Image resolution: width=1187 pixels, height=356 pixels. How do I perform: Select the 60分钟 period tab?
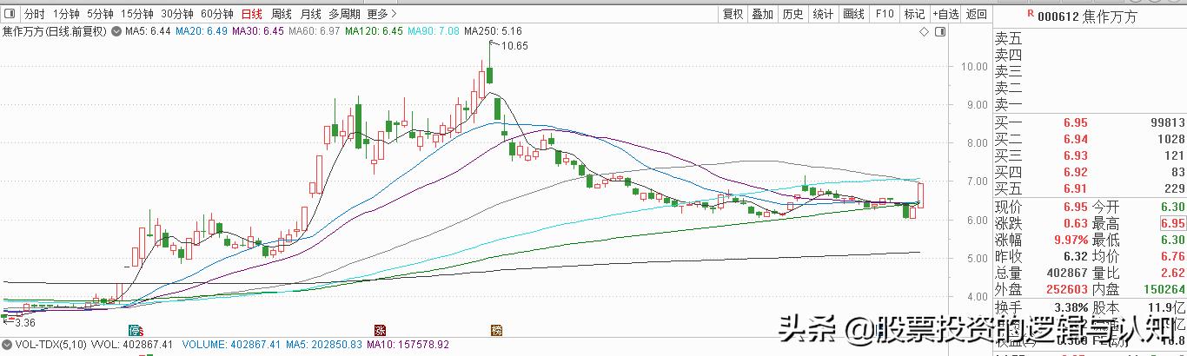point(217,14)
